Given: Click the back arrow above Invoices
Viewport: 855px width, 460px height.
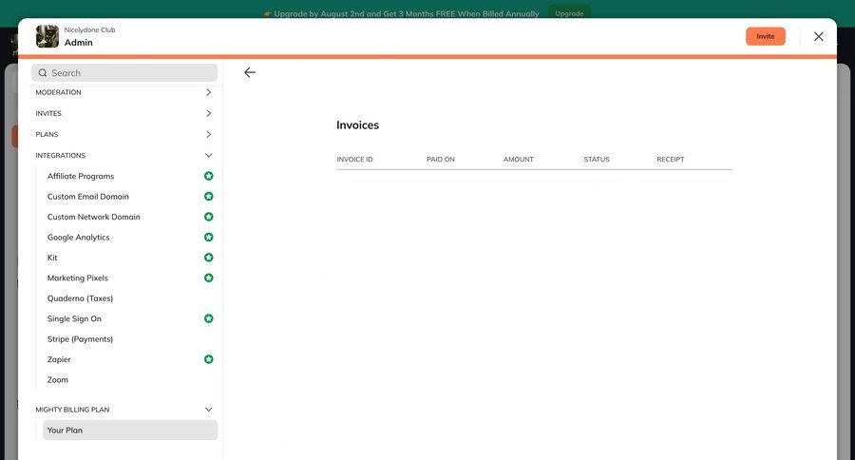Looking at the screenshot, I should pyautogui.click(x=250, y=72).
